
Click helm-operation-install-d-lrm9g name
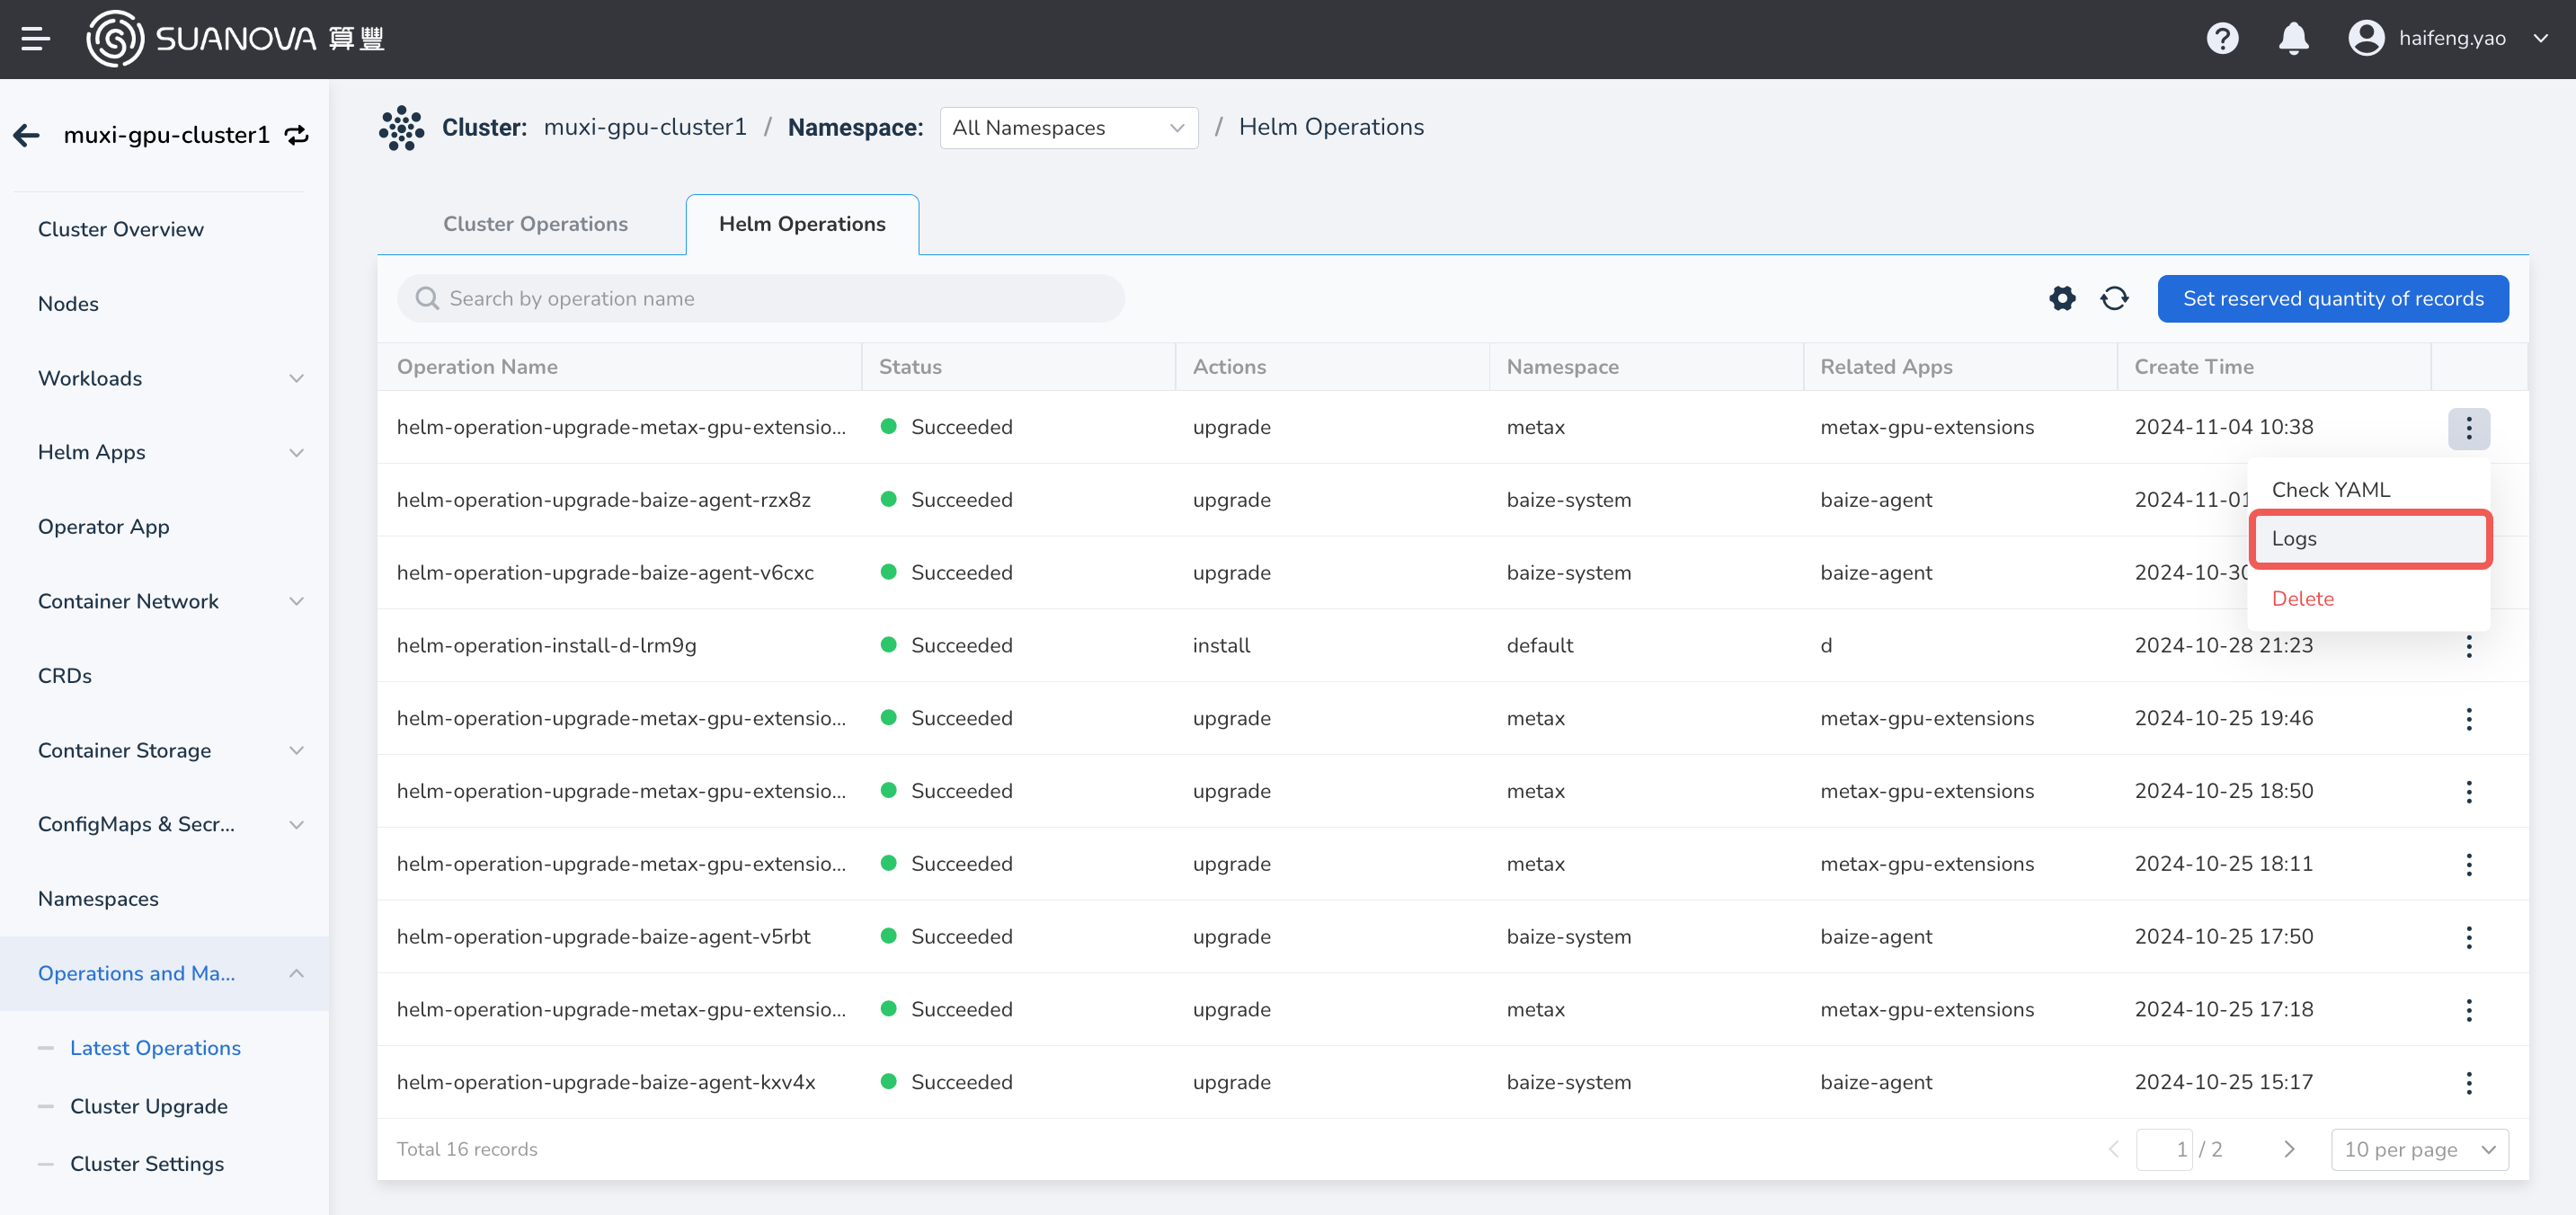click(546, 646)
